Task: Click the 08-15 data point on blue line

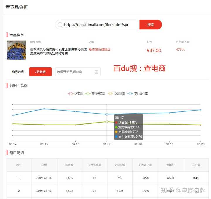Action: [x=44, y=109]
